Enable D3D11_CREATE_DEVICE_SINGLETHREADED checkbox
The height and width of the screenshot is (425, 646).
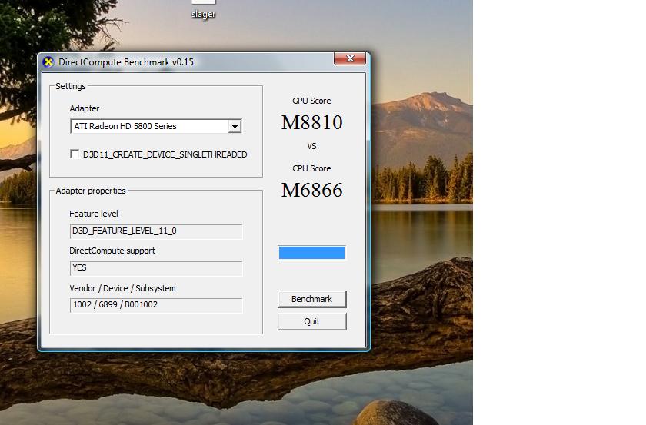click(75, 154)
